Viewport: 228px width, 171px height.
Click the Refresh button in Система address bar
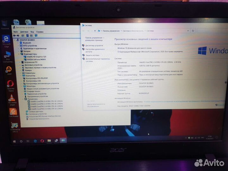point(193,31)
